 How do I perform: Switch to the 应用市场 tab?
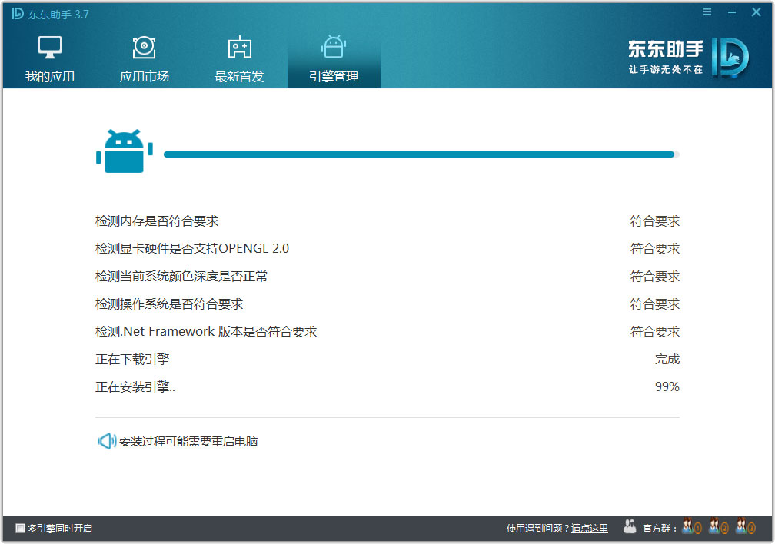tap(144, 59)
